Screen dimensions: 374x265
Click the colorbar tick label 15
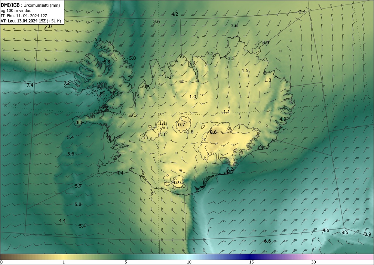[x=251, y=262]
